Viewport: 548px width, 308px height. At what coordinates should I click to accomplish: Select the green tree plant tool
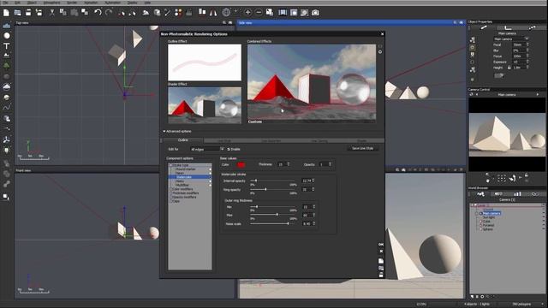[7, 65]
